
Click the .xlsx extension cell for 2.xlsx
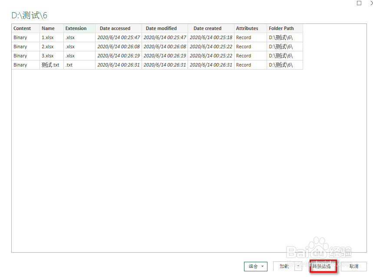79,47
